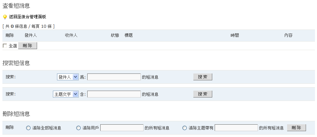Viewport: 317px width, 137px height.
Task: Select the 清除用戶 radio option
Action: (78, 128)
